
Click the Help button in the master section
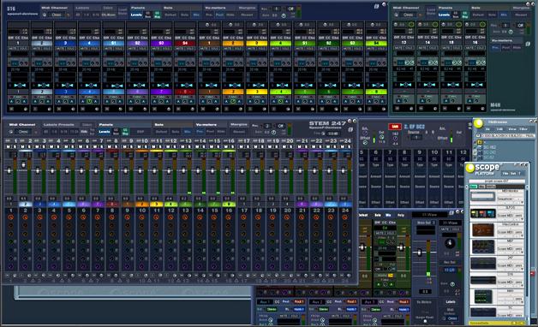tap(400, 215)
